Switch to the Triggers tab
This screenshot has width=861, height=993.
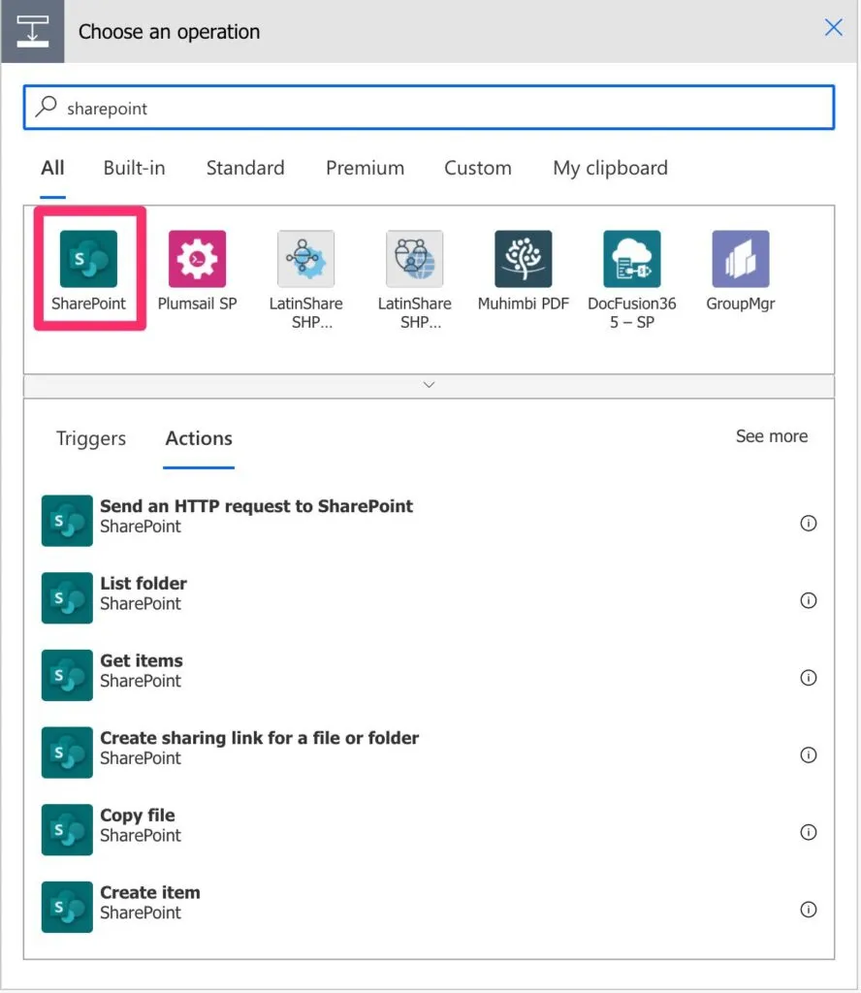coord(91,438)
